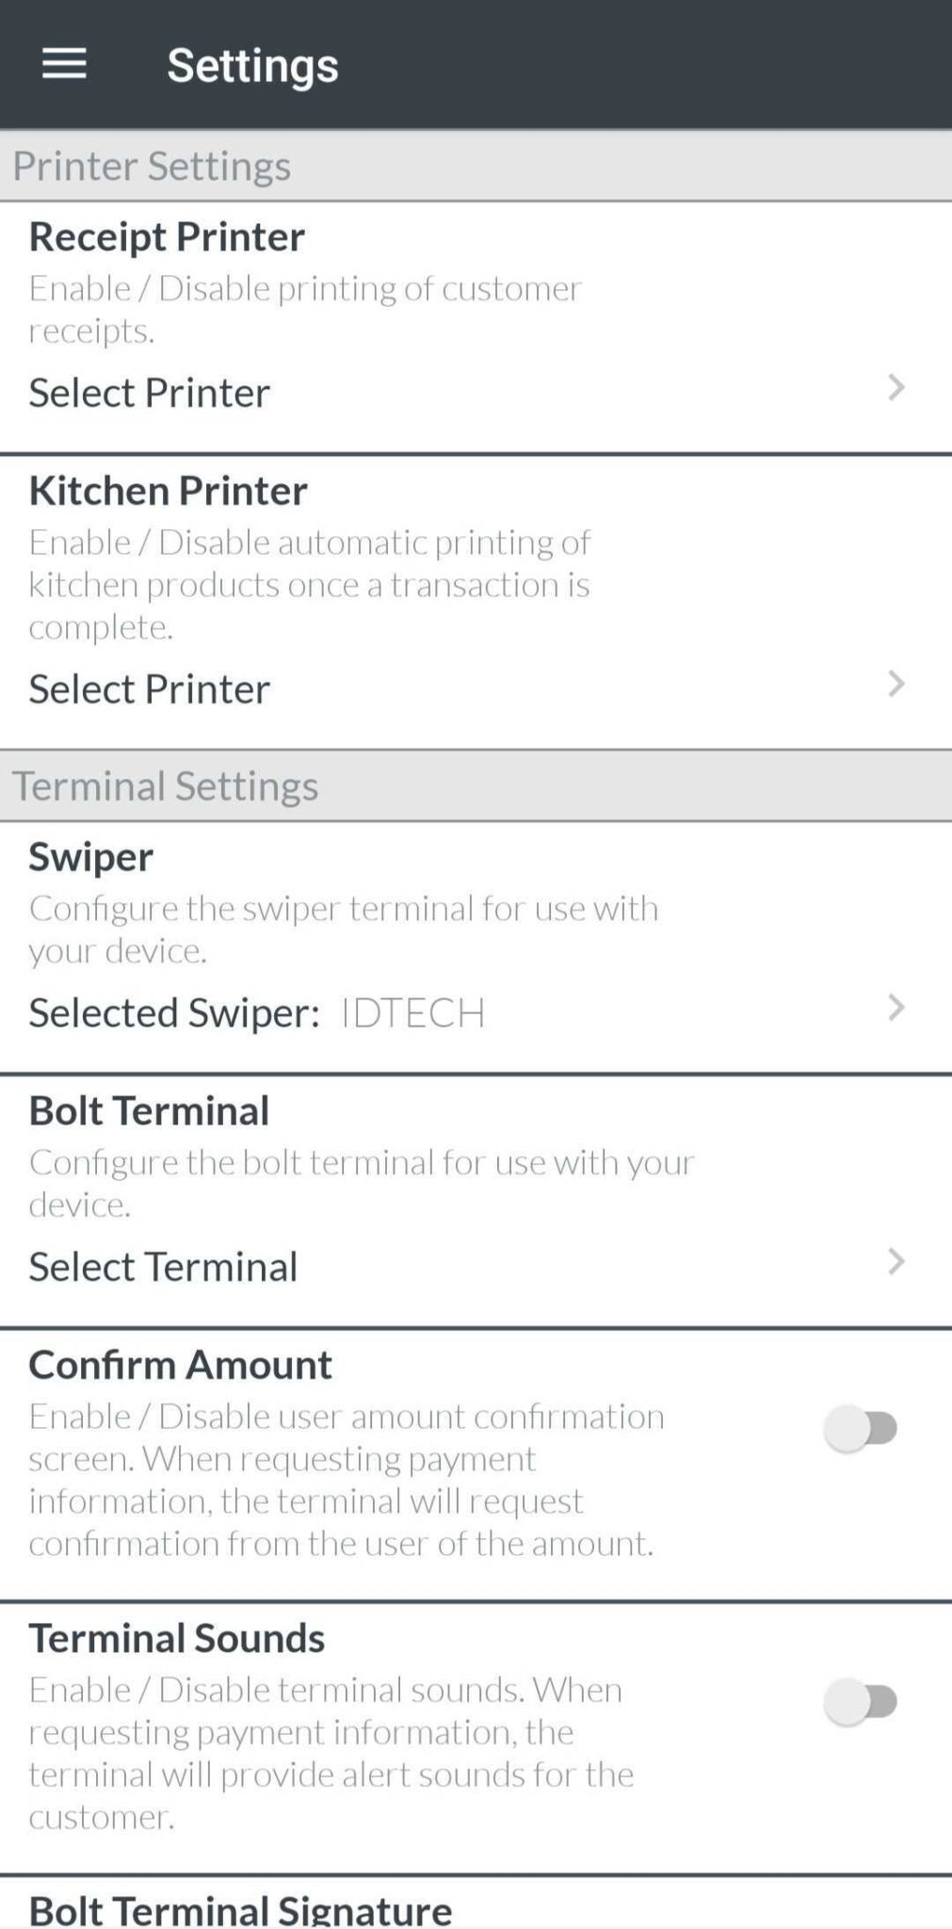Tap the Confirm Amount heading
Screen dimensions: 952x1929
click(x=180, y=1365)
